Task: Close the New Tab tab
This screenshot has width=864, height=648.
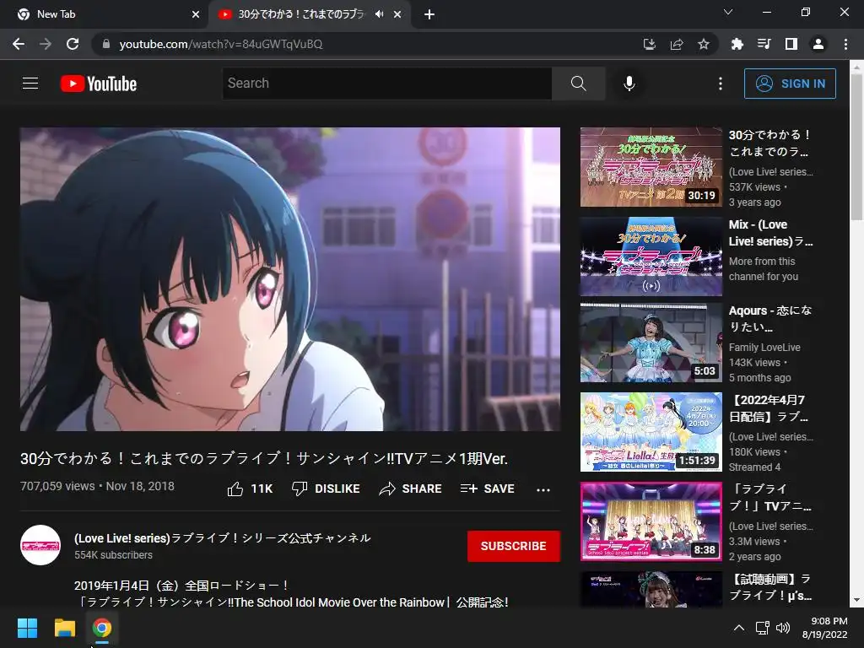Action: 196,14
